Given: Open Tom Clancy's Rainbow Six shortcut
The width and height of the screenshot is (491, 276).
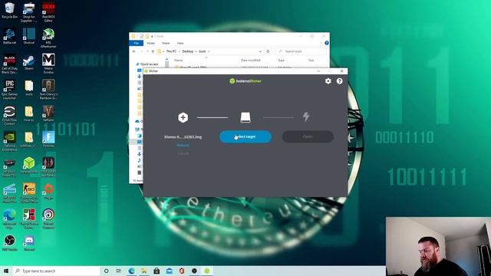Looking at the screenshot, I should click(x=48, y=90).
